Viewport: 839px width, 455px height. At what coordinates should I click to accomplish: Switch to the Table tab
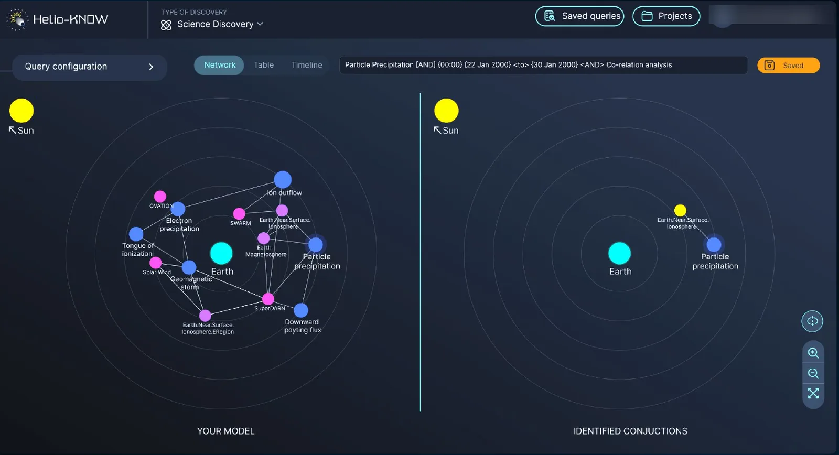coord(264,65)
